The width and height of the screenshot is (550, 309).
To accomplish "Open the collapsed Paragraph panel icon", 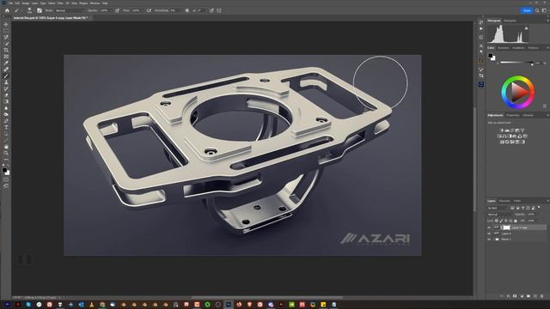I will (481, 51).
